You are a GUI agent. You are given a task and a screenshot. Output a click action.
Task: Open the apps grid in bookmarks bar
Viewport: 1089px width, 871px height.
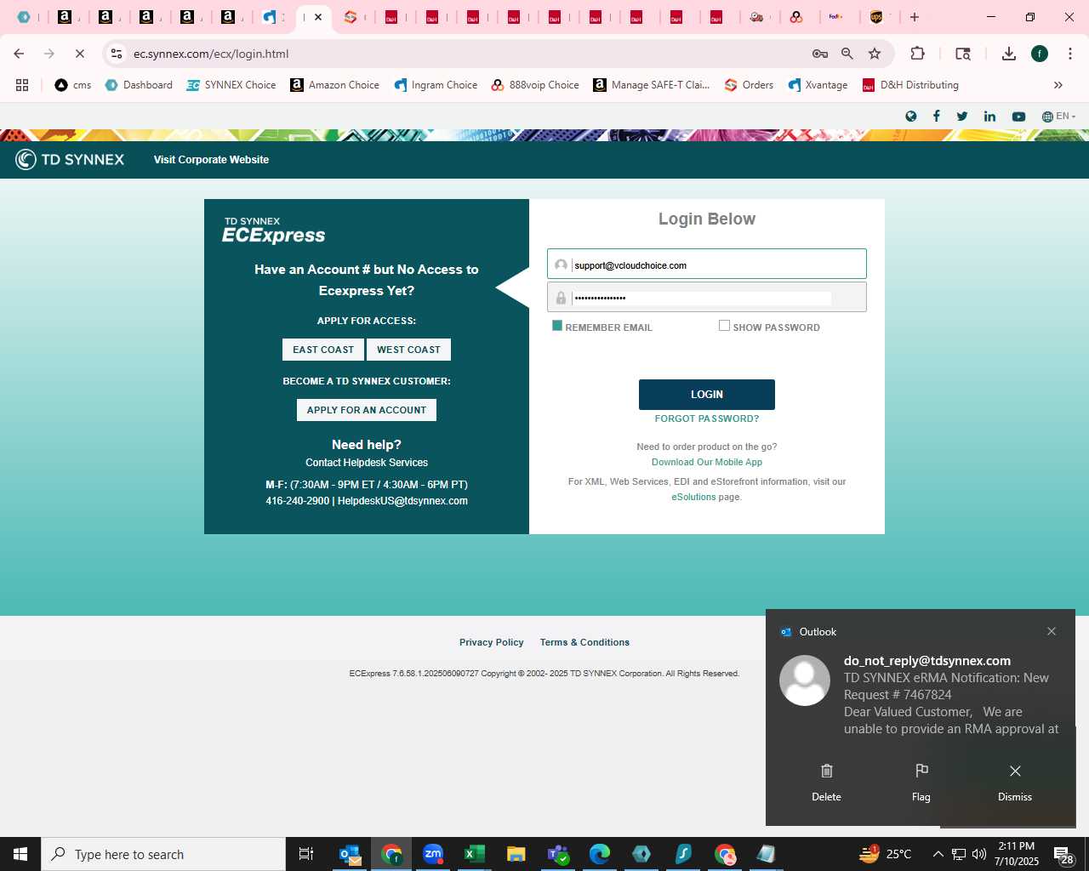pos(22,85)
